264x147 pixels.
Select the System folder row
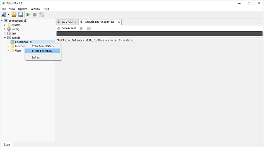[x=16, y=25]
